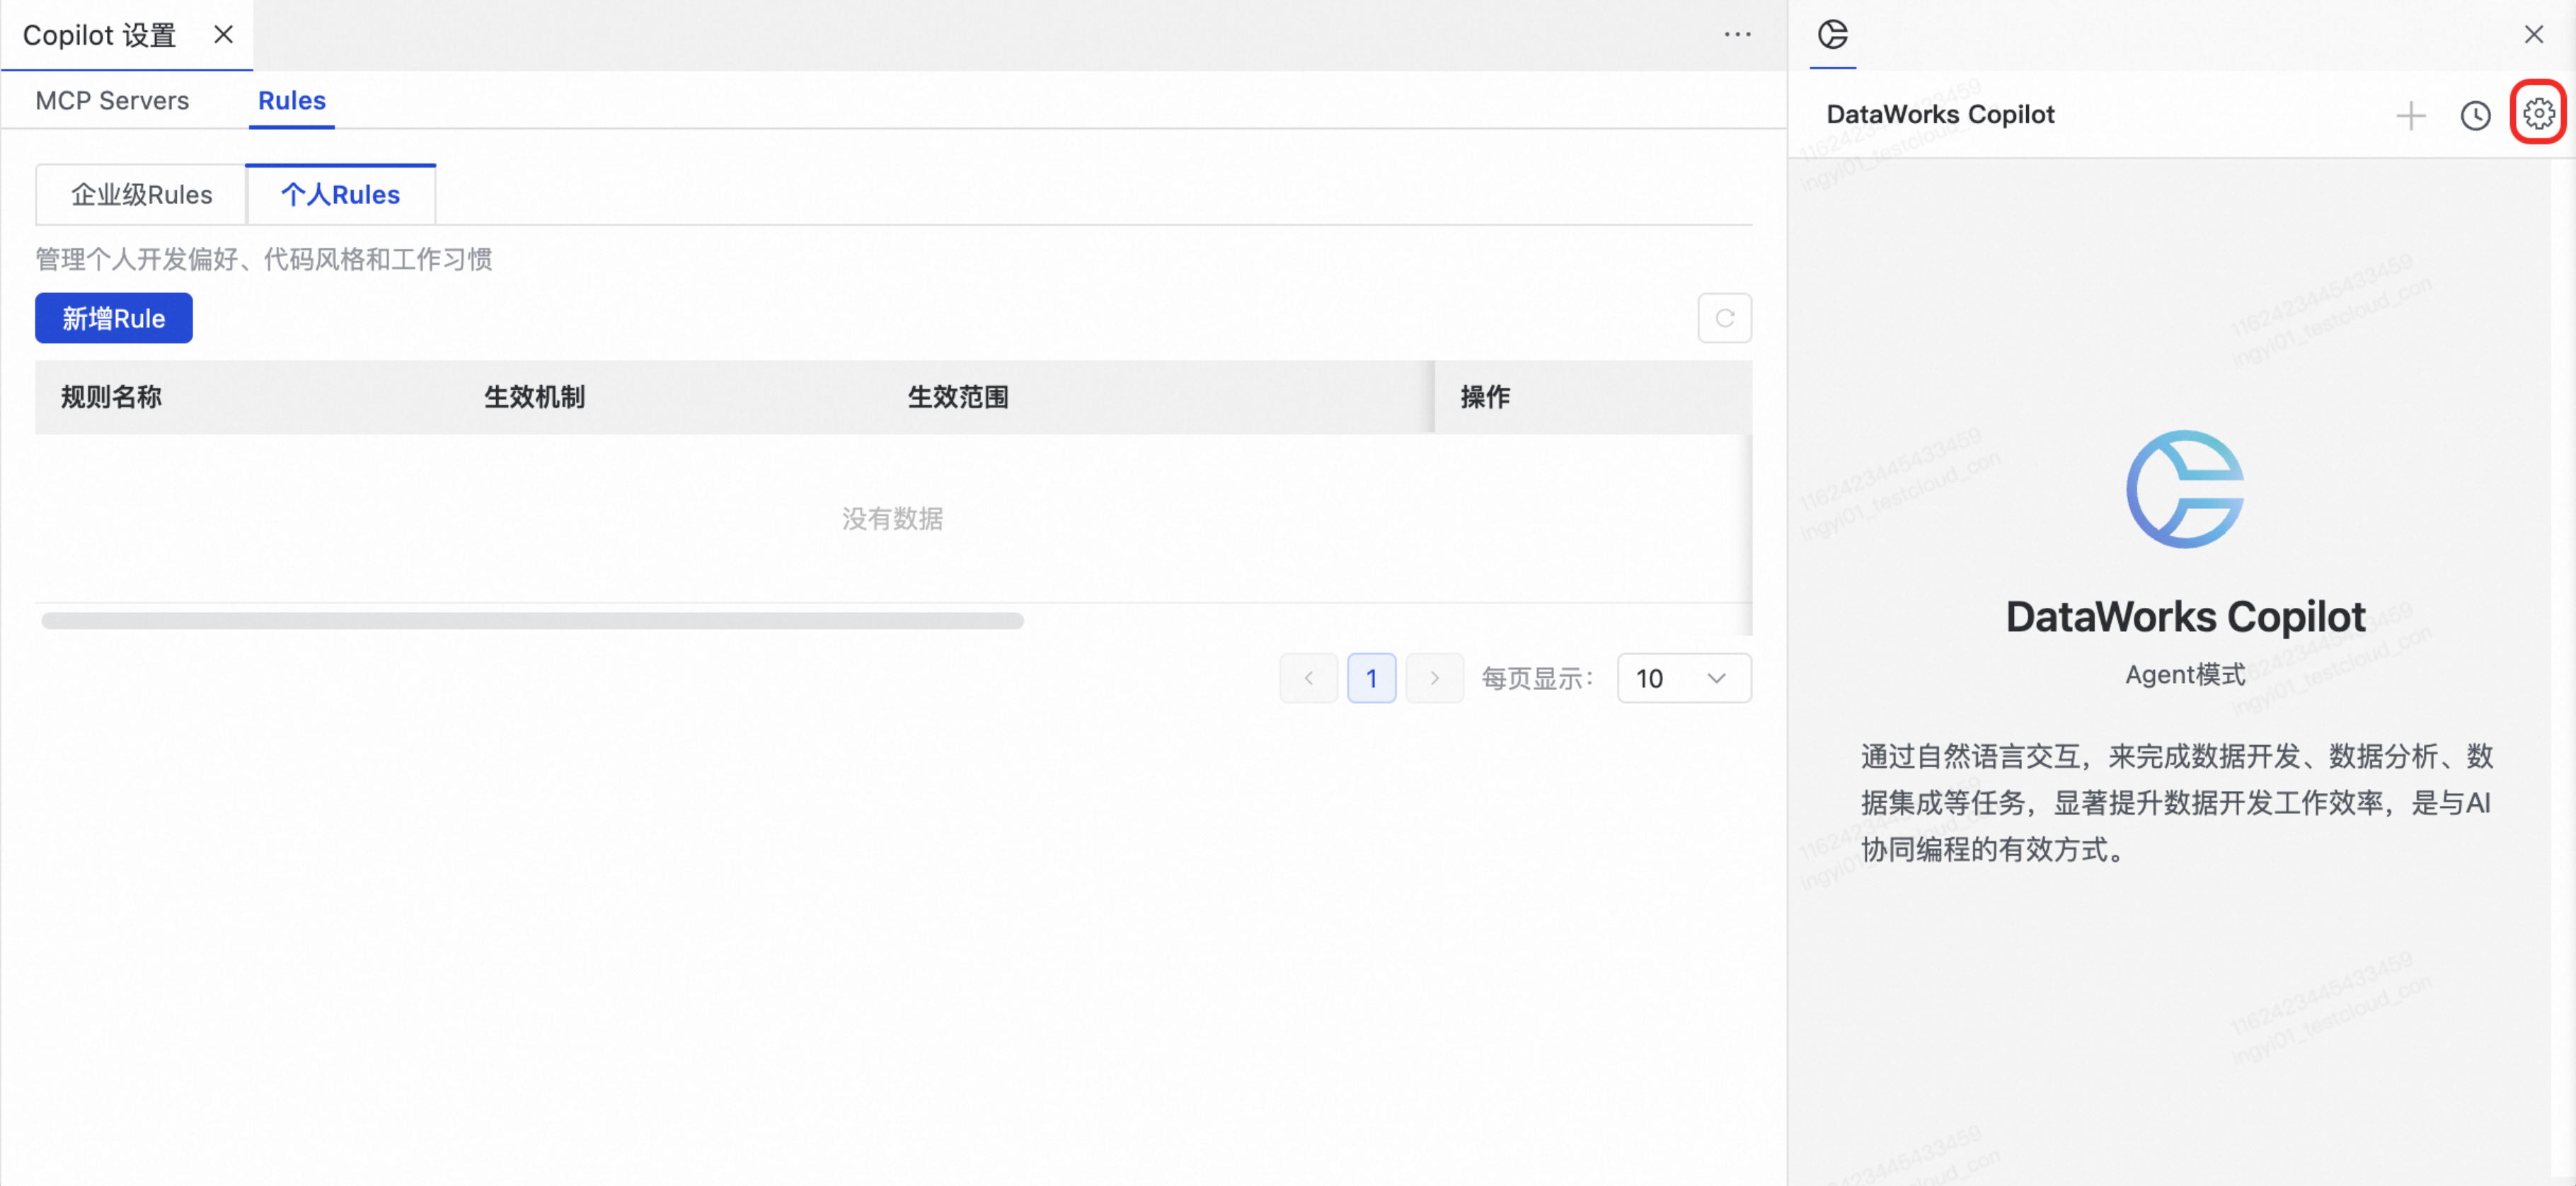Click the table horizontal scrollbar
Screen dimensions: 2576x1186
[532, 621]
